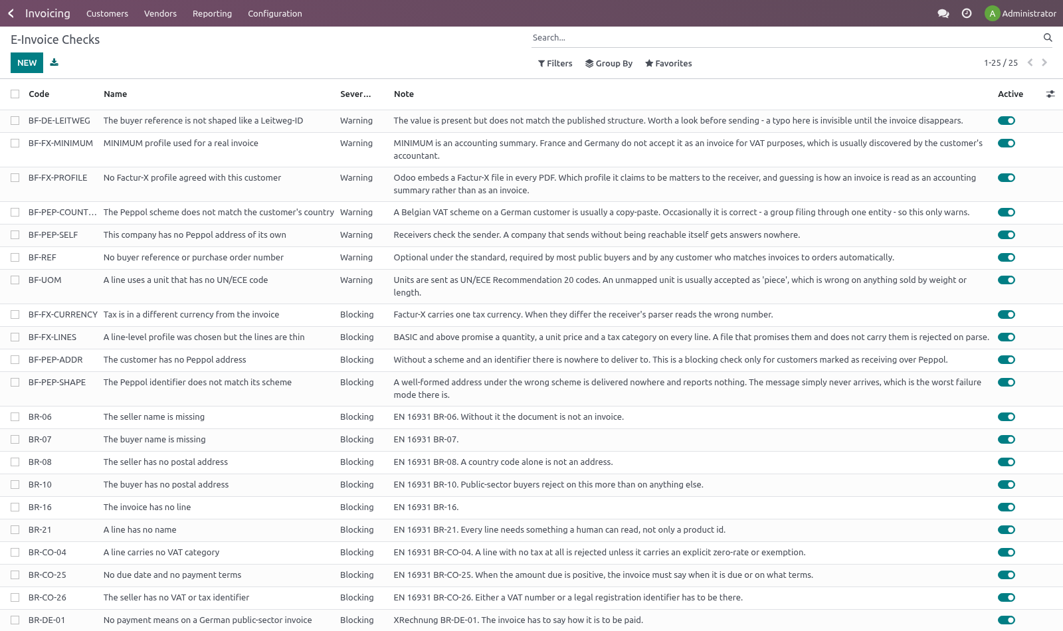Select the BR-21 row checkbox

[15, 530]
